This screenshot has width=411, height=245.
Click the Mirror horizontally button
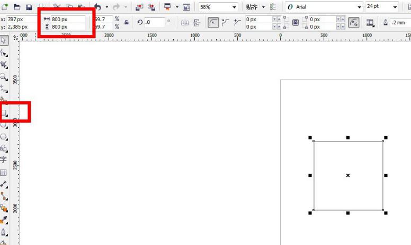tap(185, 23)
